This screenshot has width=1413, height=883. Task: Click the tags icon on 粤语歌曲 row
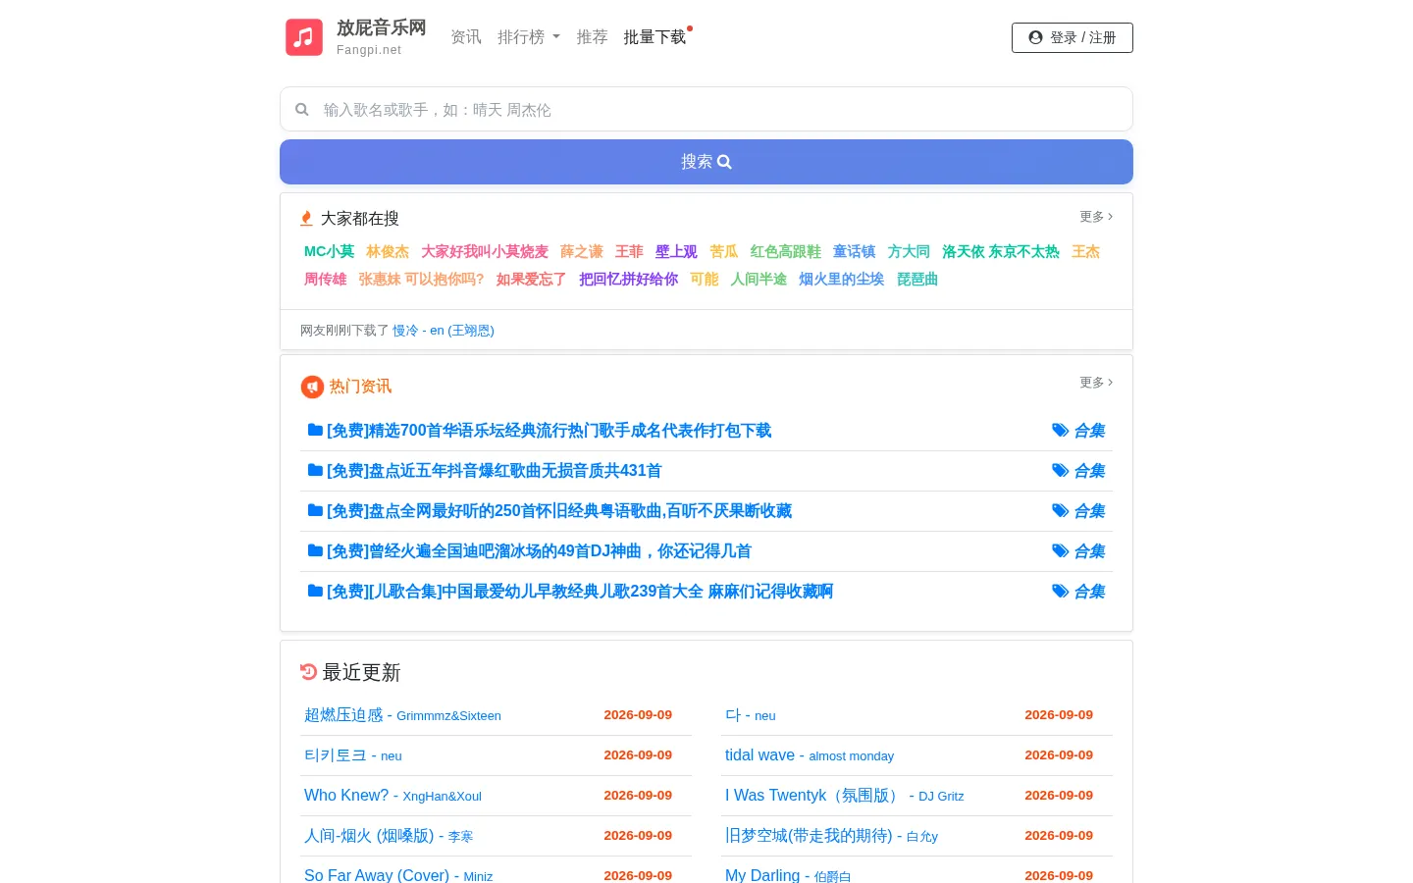pos(1060,511)
